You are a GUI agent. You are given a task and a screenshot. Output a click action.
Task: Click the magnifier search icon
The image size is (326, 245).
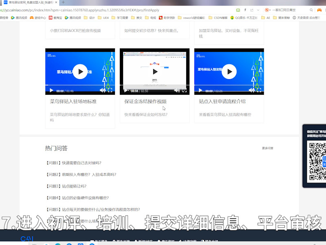311,10
